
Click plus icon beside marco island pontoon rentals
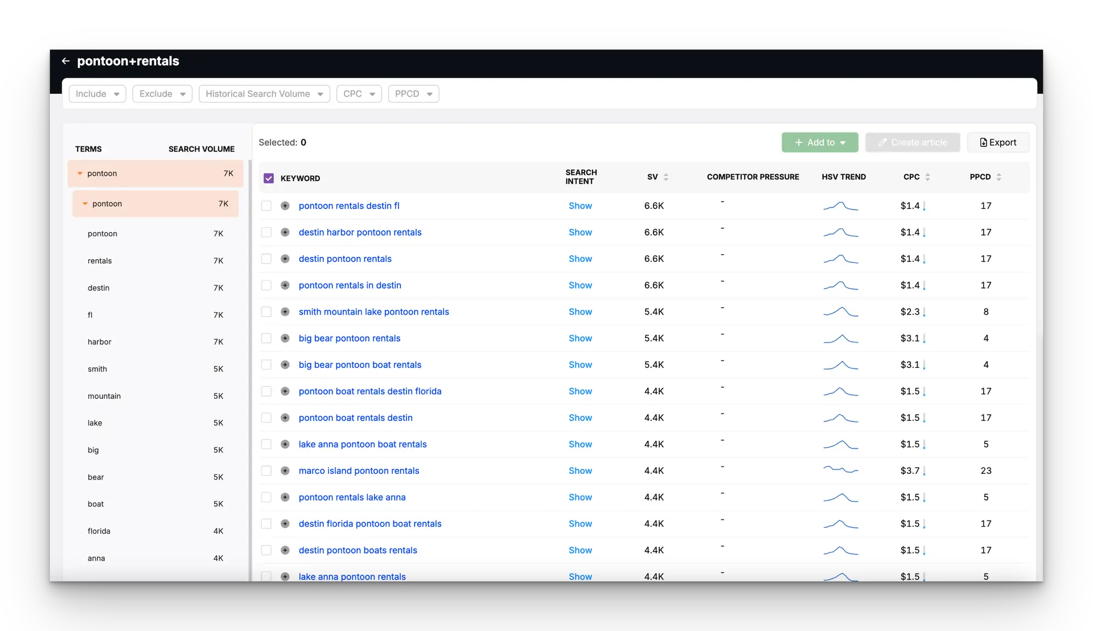[285, 470]
